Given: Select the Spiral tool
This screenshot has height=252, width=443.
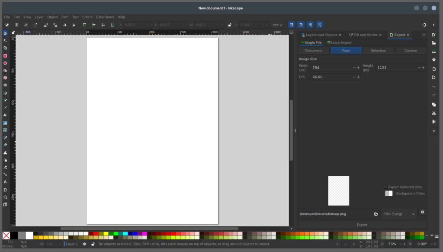Looking at the screenshot, I should [x=5, y=85].
